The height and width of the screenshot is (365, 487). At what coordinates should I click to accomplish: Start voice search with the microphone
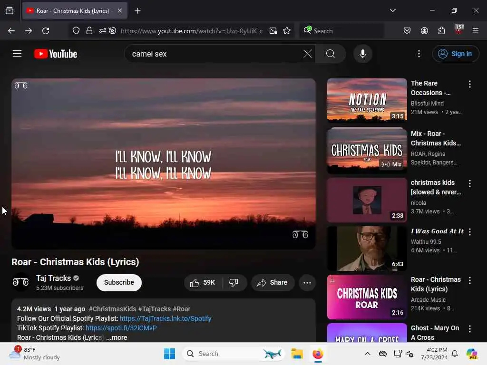[x=362, y=54]
